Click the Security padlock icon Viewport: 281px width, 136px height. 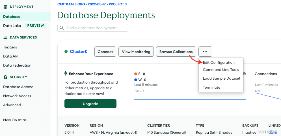click(5, 77)
